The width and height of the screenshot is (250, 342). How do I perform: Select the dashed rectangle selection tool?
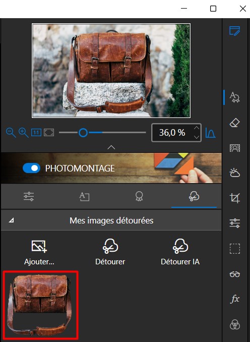click(235, 249)
